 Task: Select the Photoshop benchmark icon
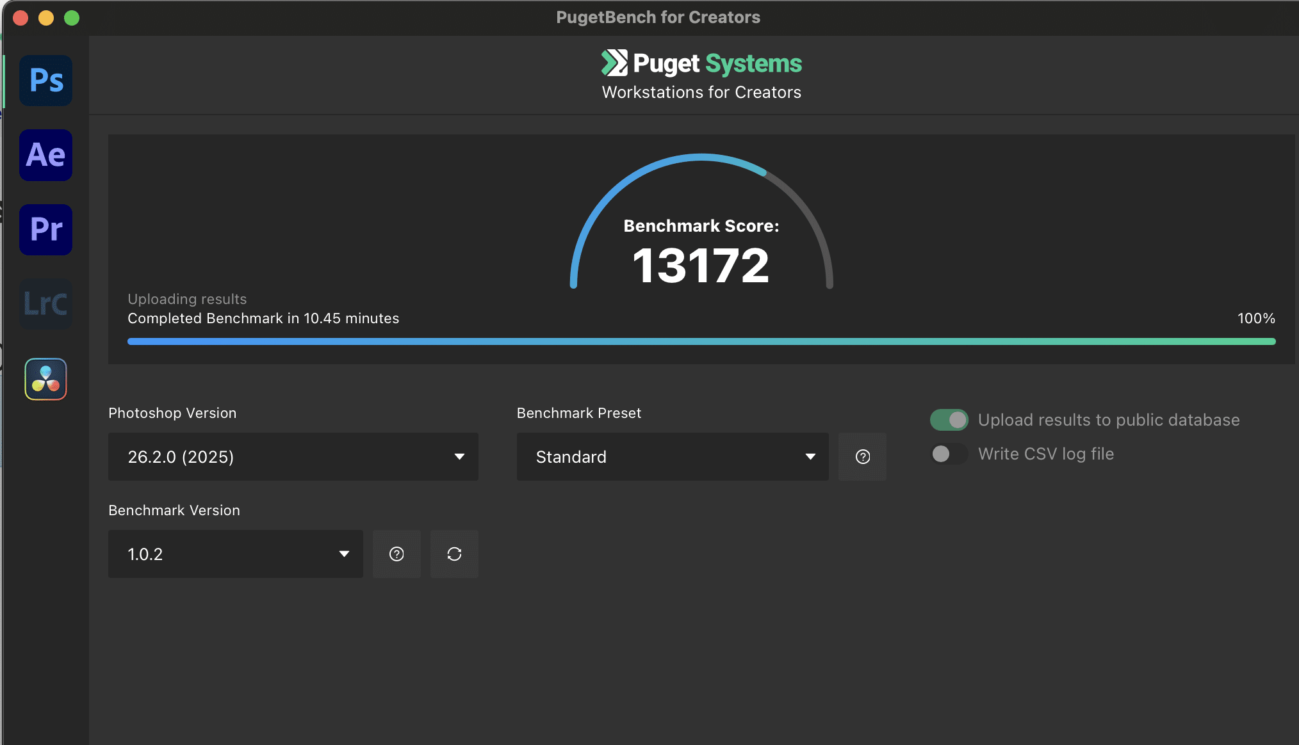[x=45, y=81]
